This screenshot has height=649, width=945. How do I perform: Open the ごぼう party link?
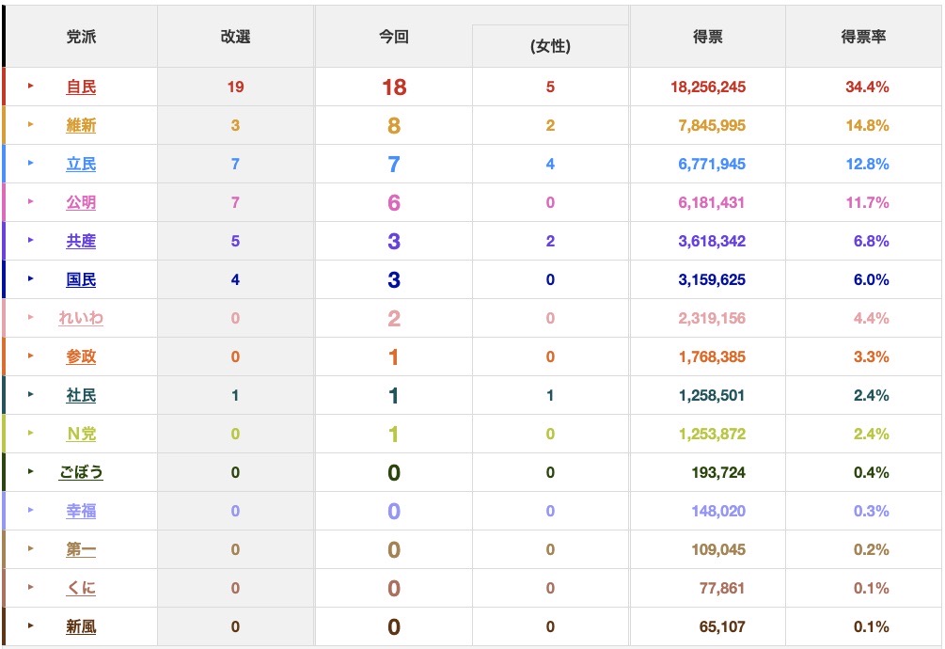tap(81, 473)
